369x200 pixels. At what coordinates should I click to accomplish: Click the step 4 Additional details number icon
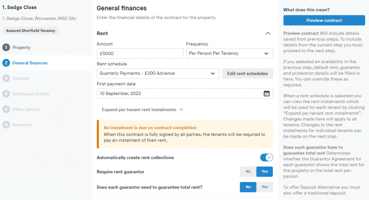(x=6, y=94)
